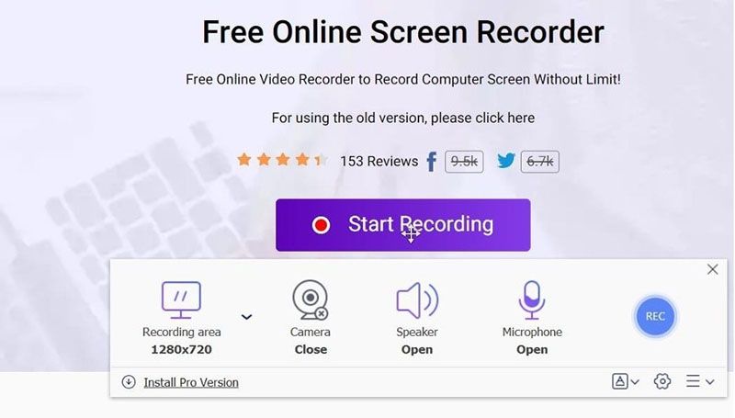Click the Twitter bird icon
Image resolution: width=735 pixels, height=418 pixels.
506,161
